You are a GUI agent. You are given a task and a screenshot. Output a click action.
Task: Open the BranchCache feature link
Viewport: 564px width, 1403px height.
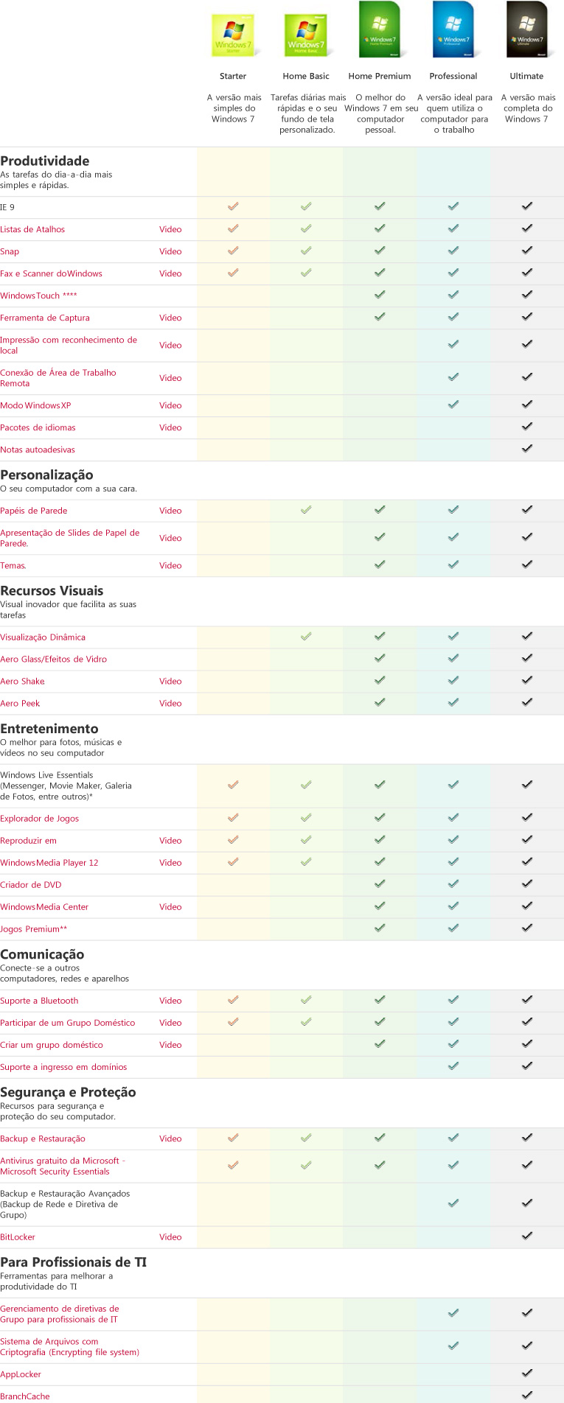tap(25, 1396)
